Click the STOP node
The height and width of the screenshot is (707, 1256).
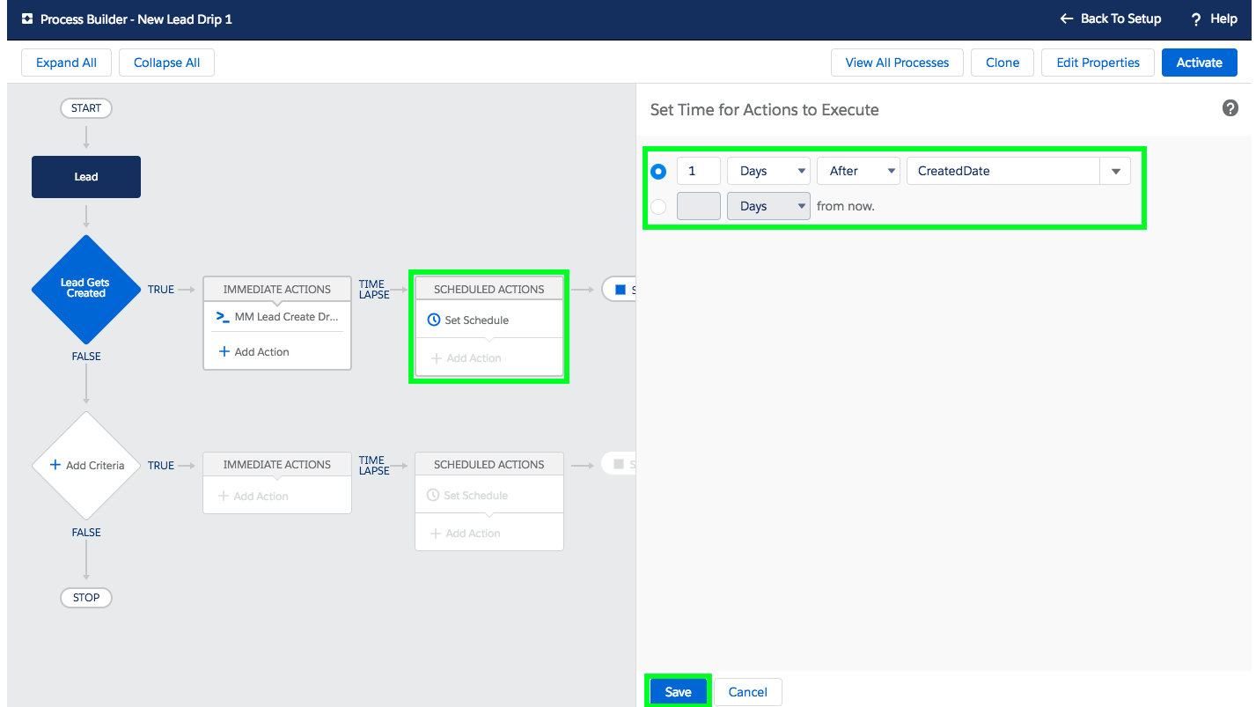(86, 598)
